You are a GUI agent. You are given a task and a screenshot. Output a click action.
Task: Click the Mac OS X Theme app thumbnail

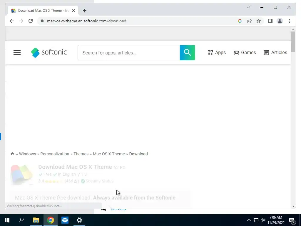pos(21,175)
